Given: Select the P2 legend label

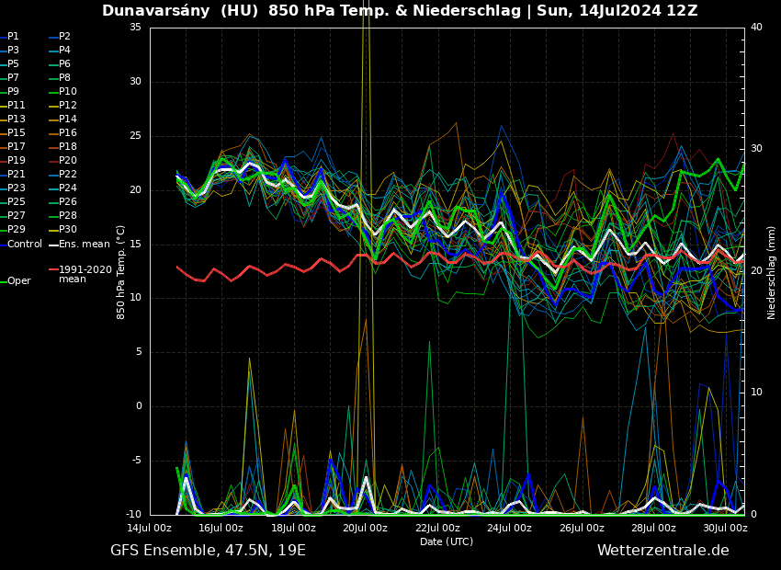Looking at the screenshot, I should point(64,37).
